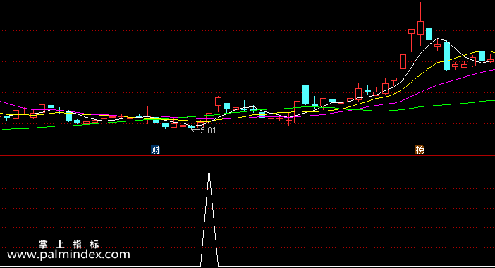
Task: Click the red divider between chart panels
Action: click(x=248, y=156)
